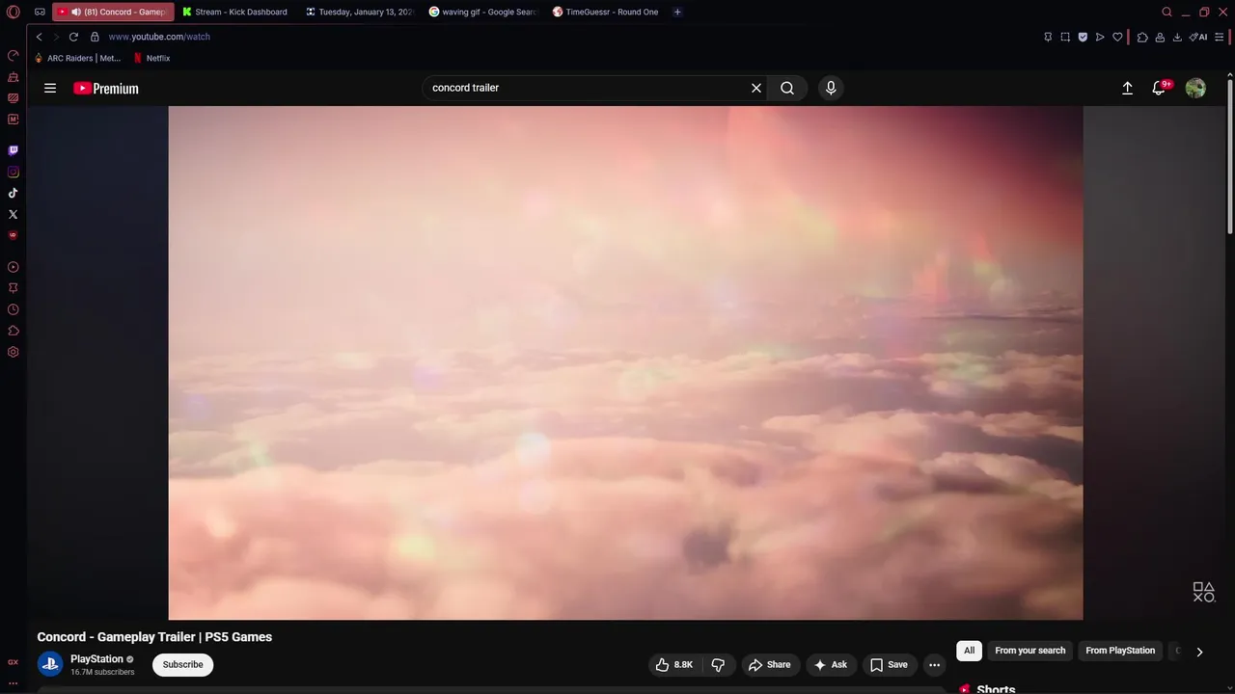Click the send/flow arrow icon in toolbar
The height and width of the screenshot is (694, 1235).
pos(1100,37)
